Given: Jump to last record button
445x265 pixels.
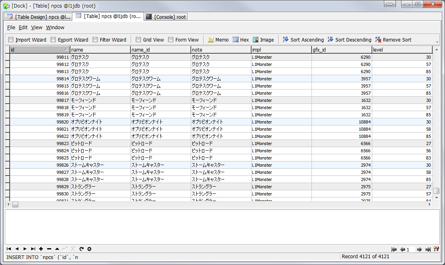Looking at the screenshot, I should click(33, 249).
